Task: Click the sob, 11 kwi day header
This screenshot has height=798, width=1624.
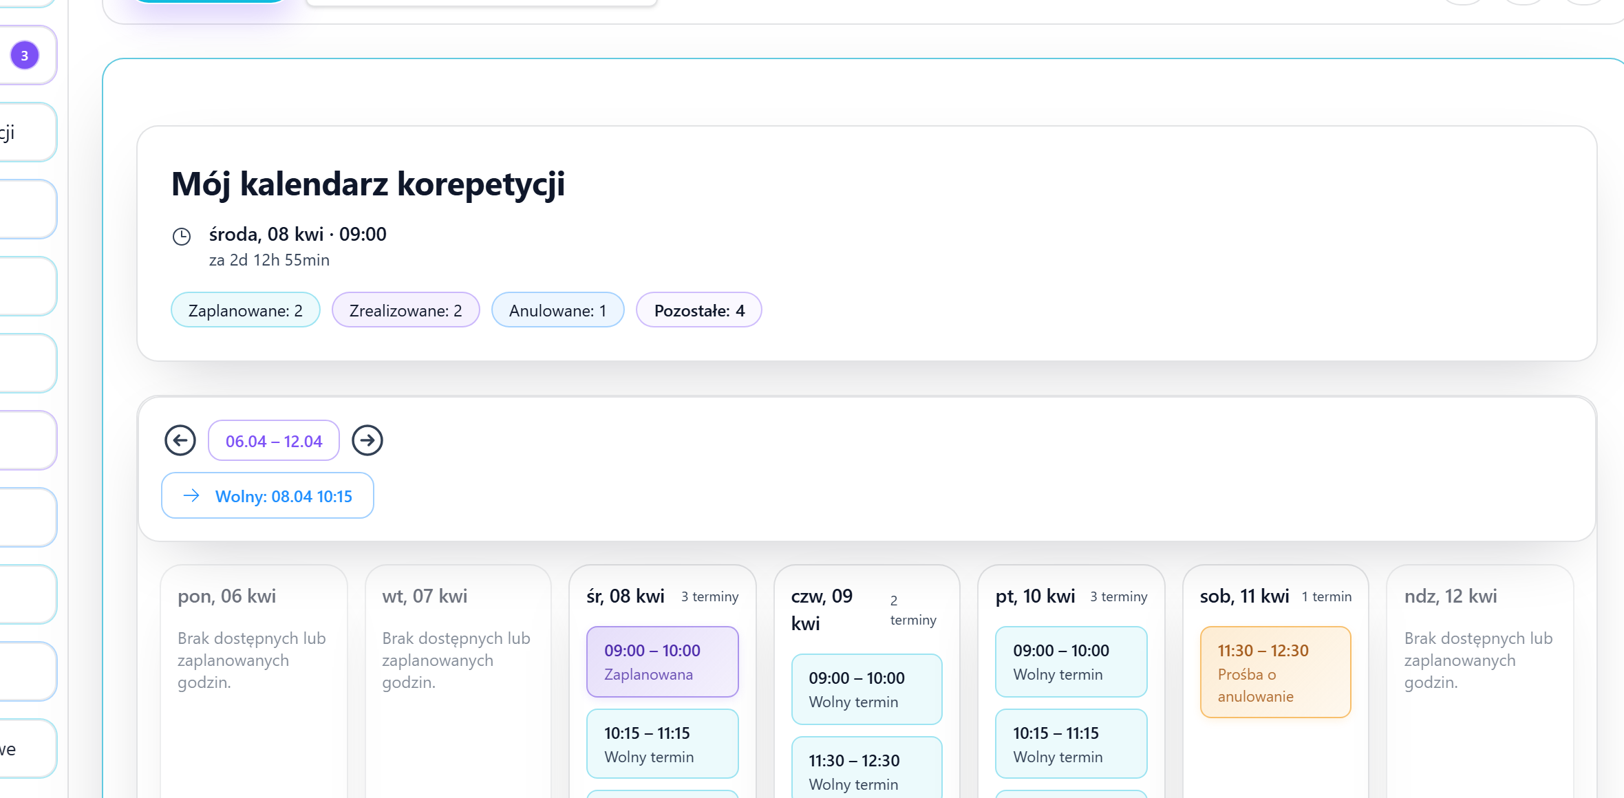Action: click(1245, 596)
